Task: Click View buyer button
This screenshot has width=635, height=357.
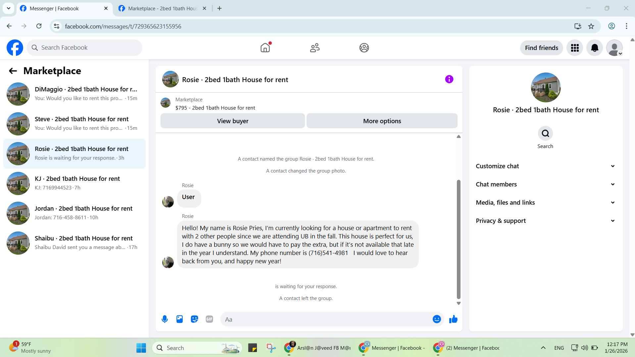Action: click(232, 121)
